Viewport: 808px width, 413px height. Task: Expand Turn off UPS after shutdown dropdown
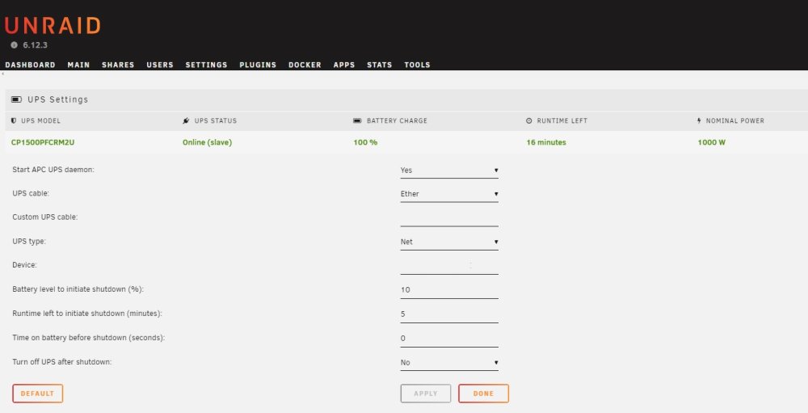pyautogui.click(x=449, y=362)
